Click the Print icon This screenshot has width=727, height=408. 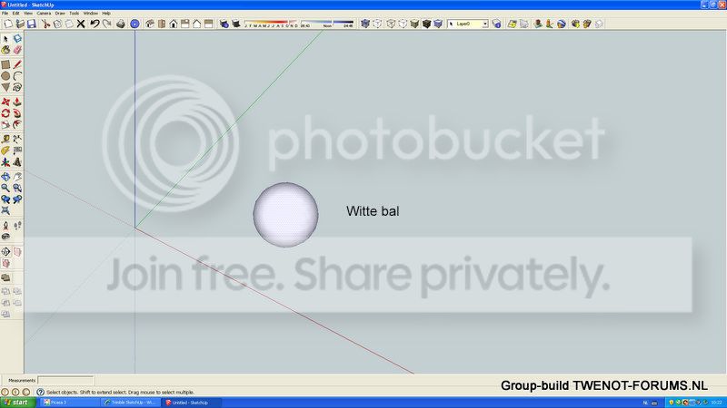[121, 24]
